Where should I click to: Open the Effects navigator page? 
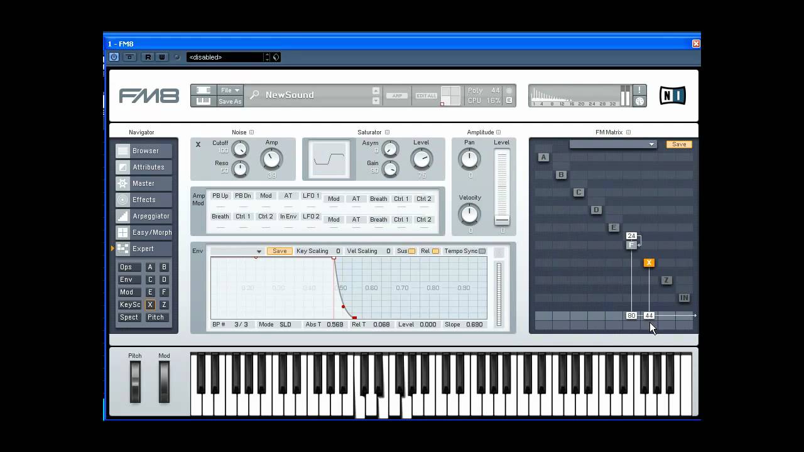(144, 200)
